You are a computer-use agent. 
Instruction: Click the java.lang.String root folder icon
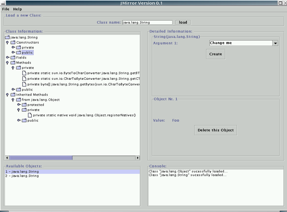(7, 37)
